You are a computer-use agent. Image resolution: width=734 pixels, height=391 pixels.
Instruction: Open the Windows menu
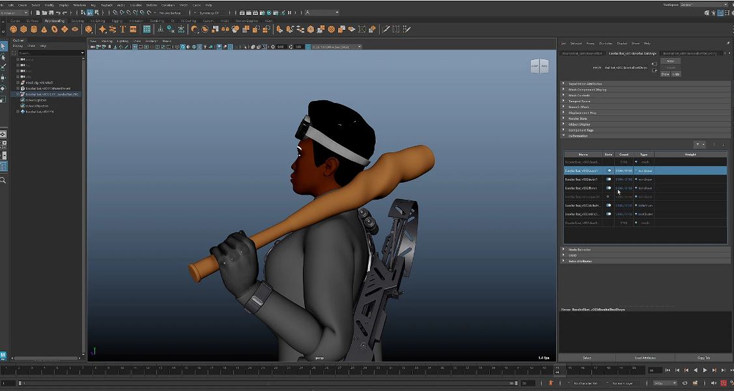[x=79, y=5]
